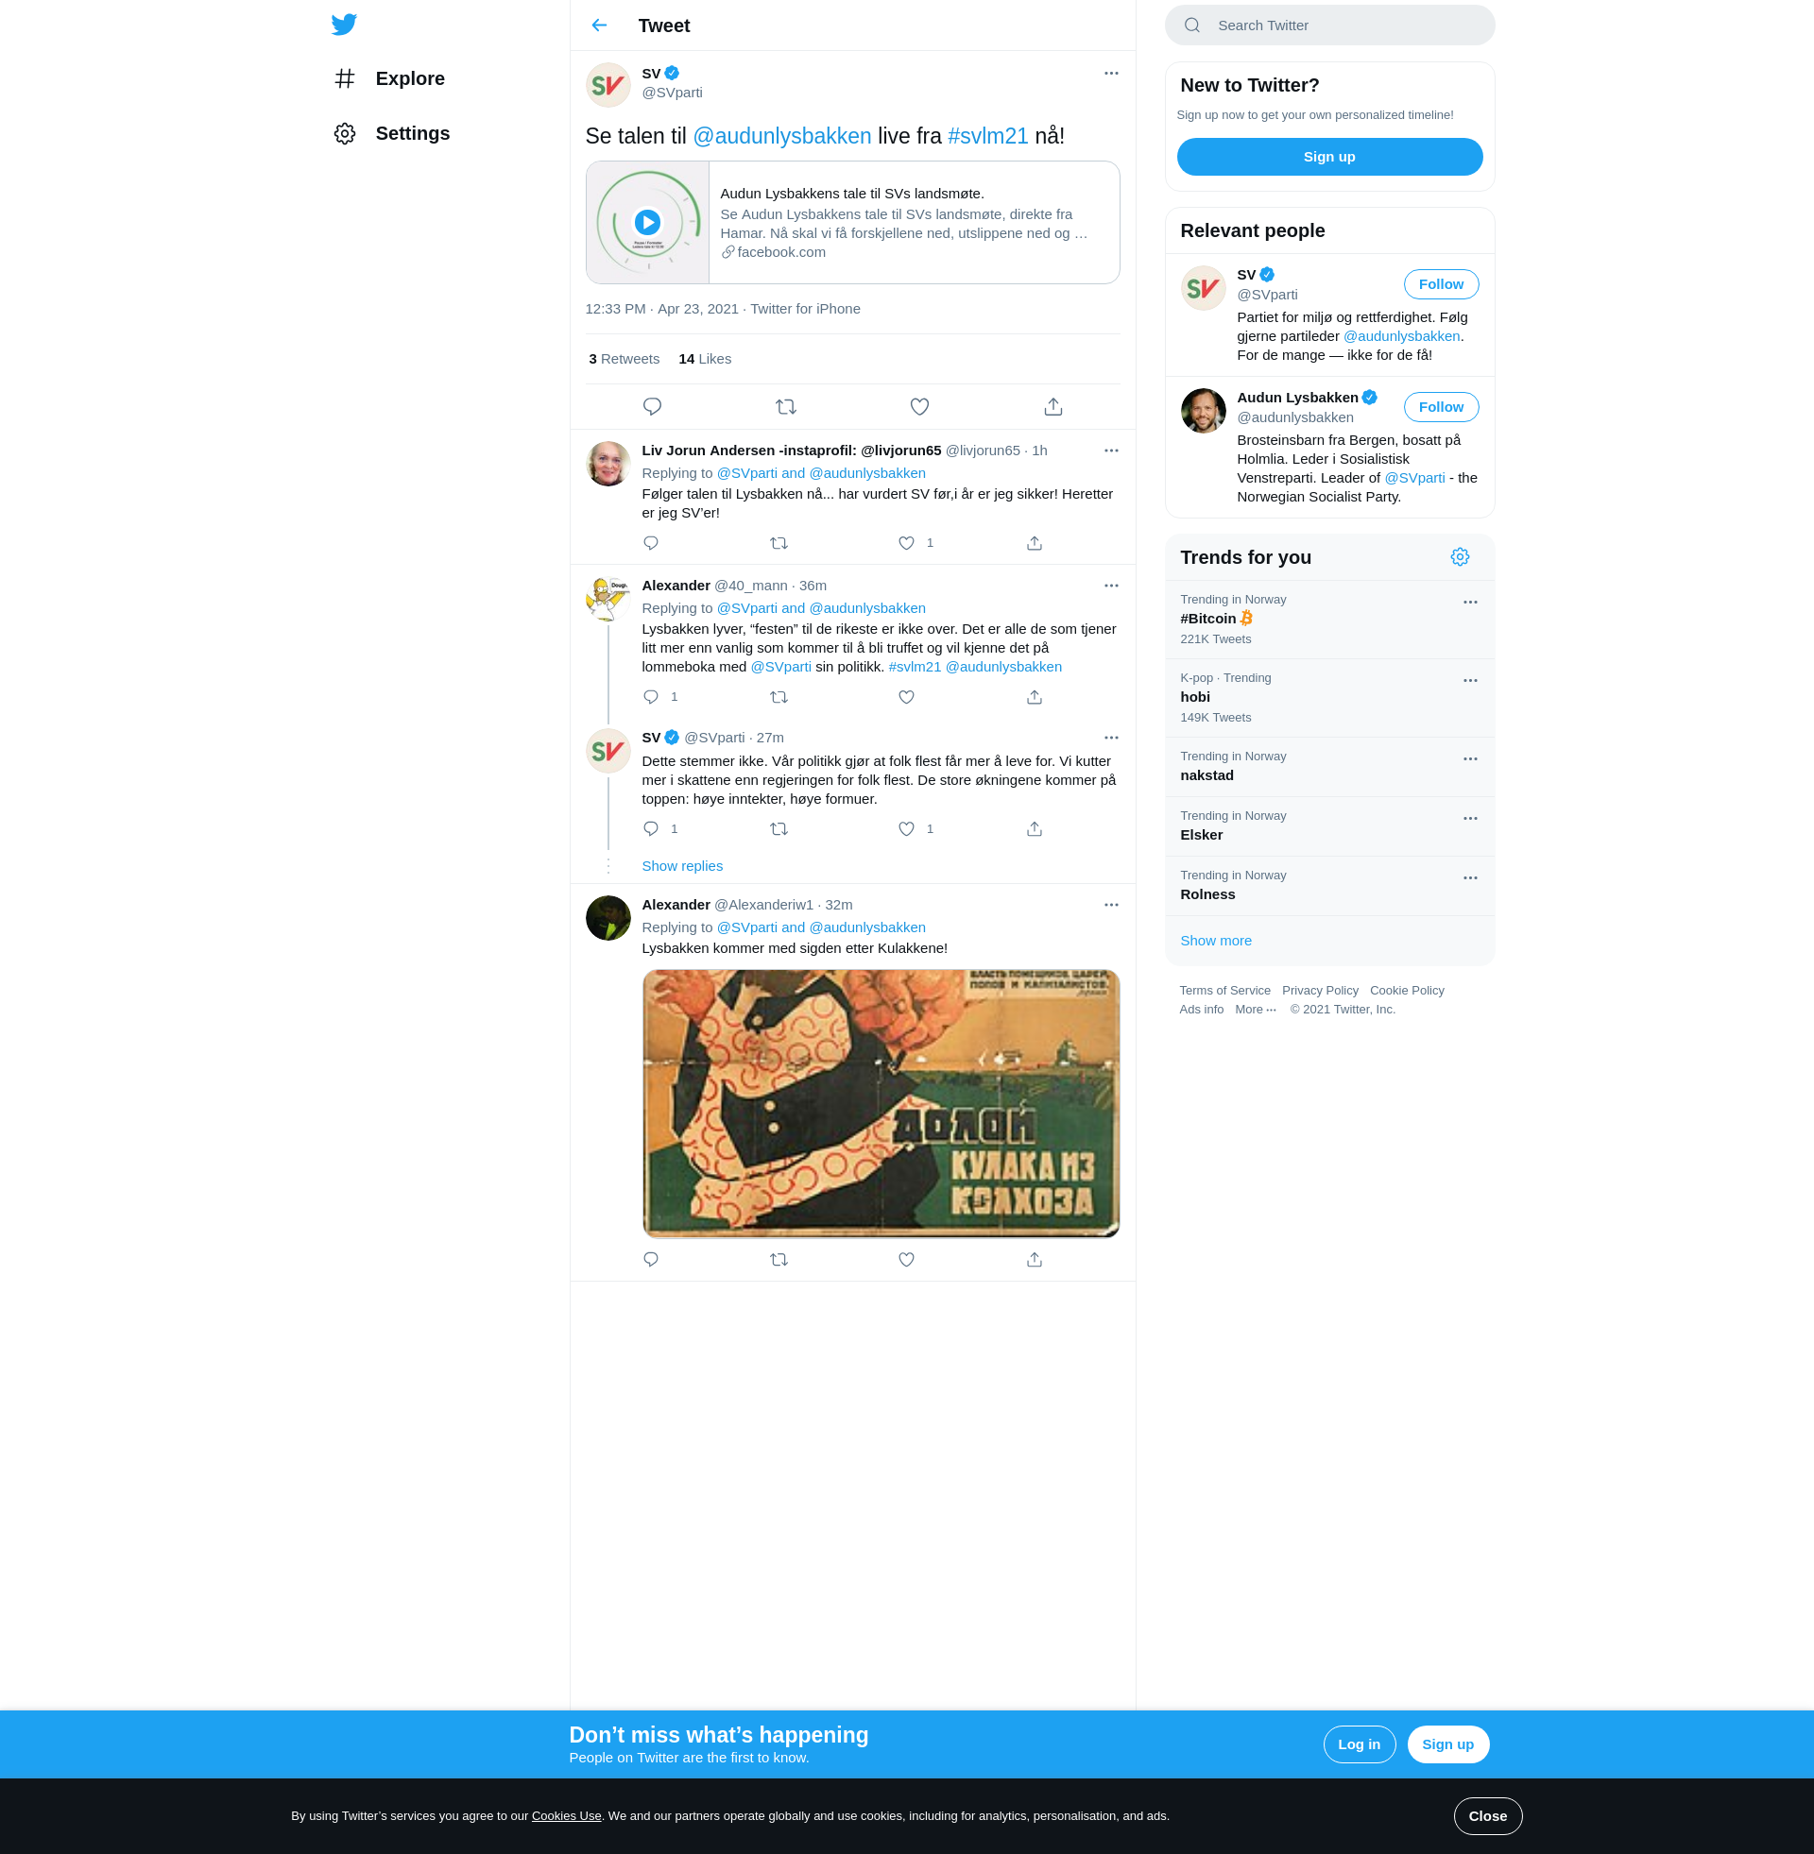Screen dimensions: 1814x1854
Task: Open Audun Lysbakken's profile photo
Action: click(x=1204, y=411)
